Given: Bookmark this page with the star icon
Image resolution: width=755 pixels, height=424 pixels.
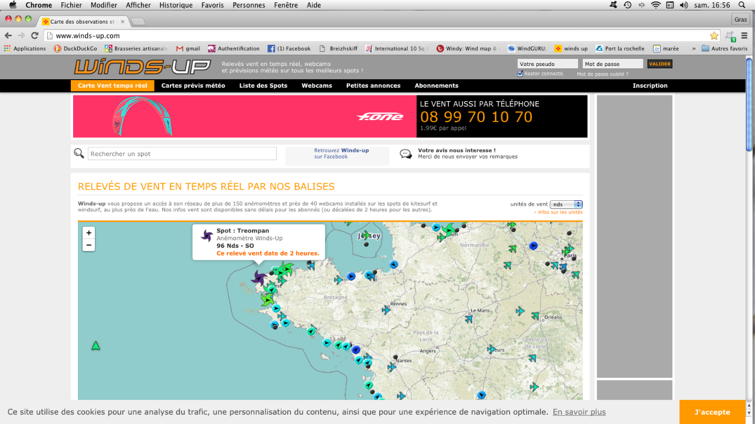Looking at the screenshot, I should 714,35.
